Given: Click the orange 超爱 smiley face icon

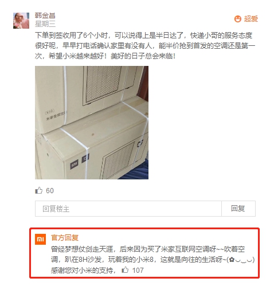Looking at the screenshot, I should 238,19.
